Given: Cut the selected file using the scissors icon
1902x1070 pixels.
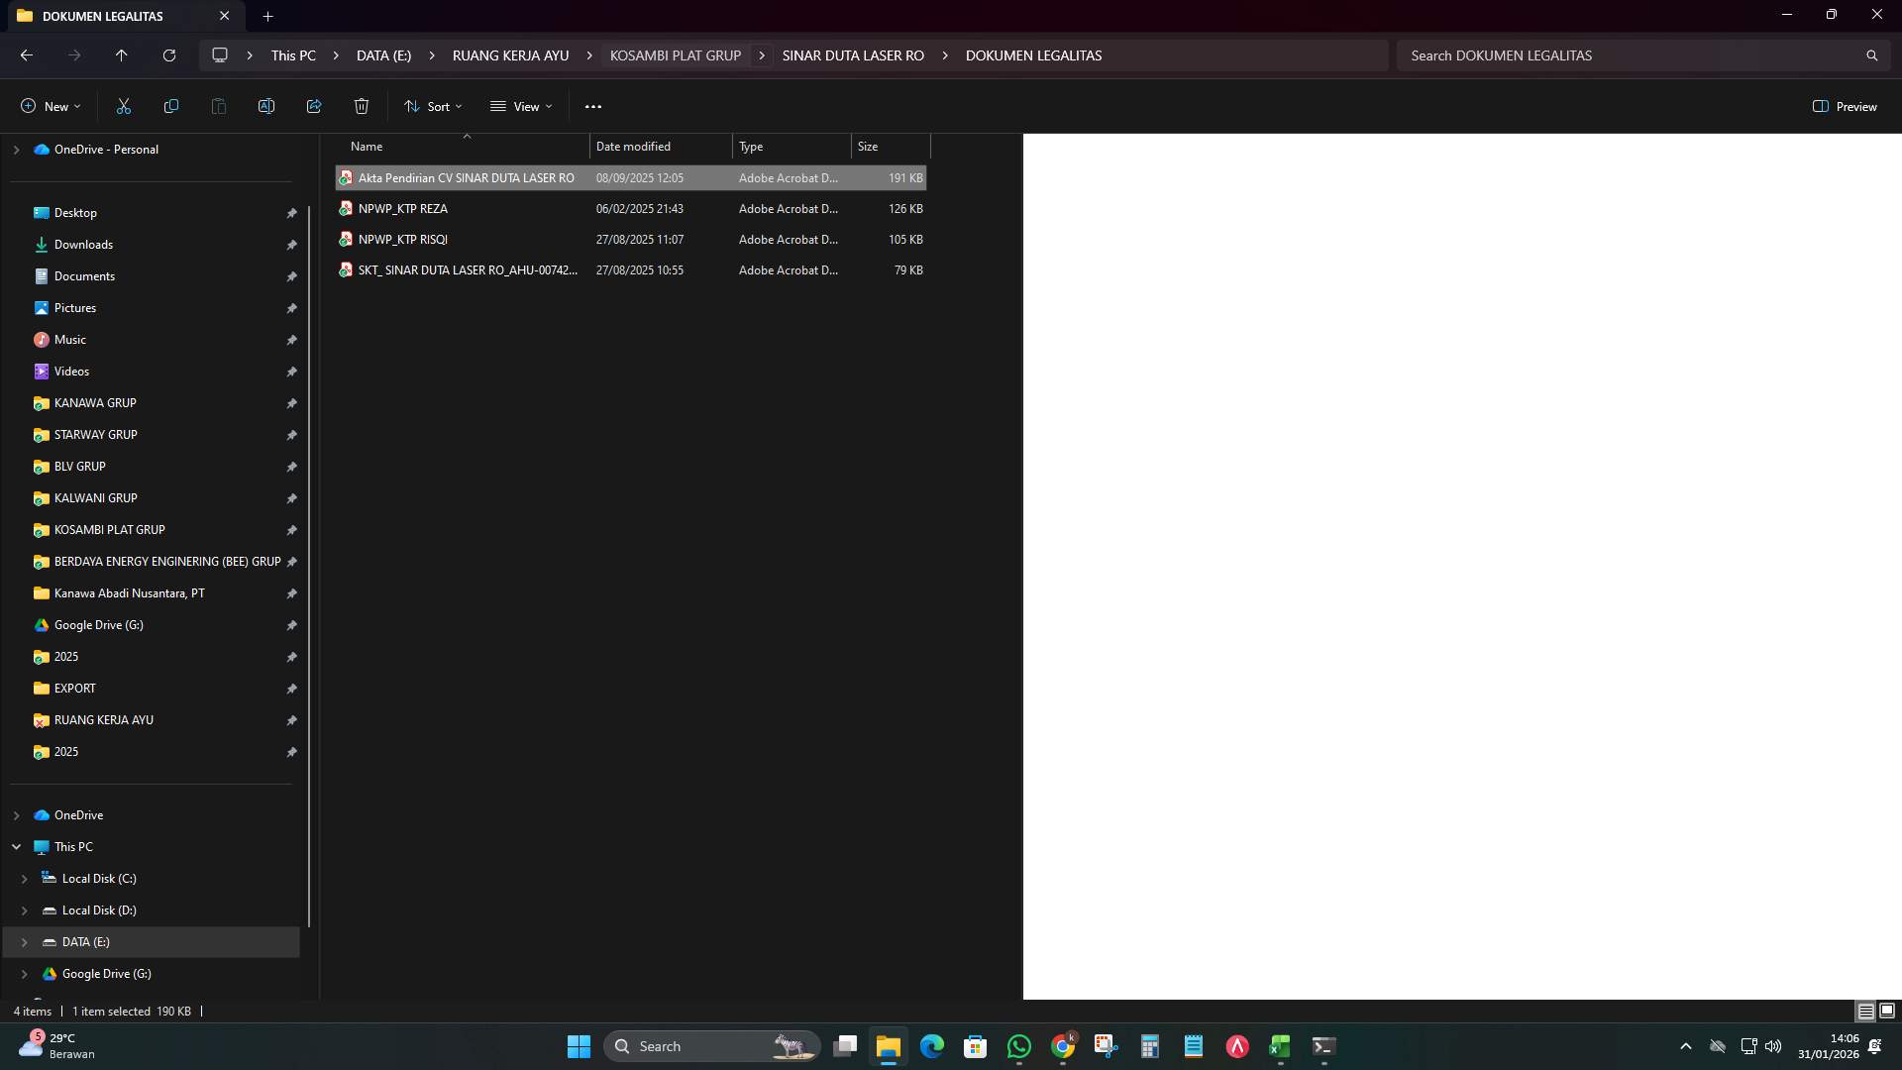Looking at the screenshot, I should (x=123, y=106).
